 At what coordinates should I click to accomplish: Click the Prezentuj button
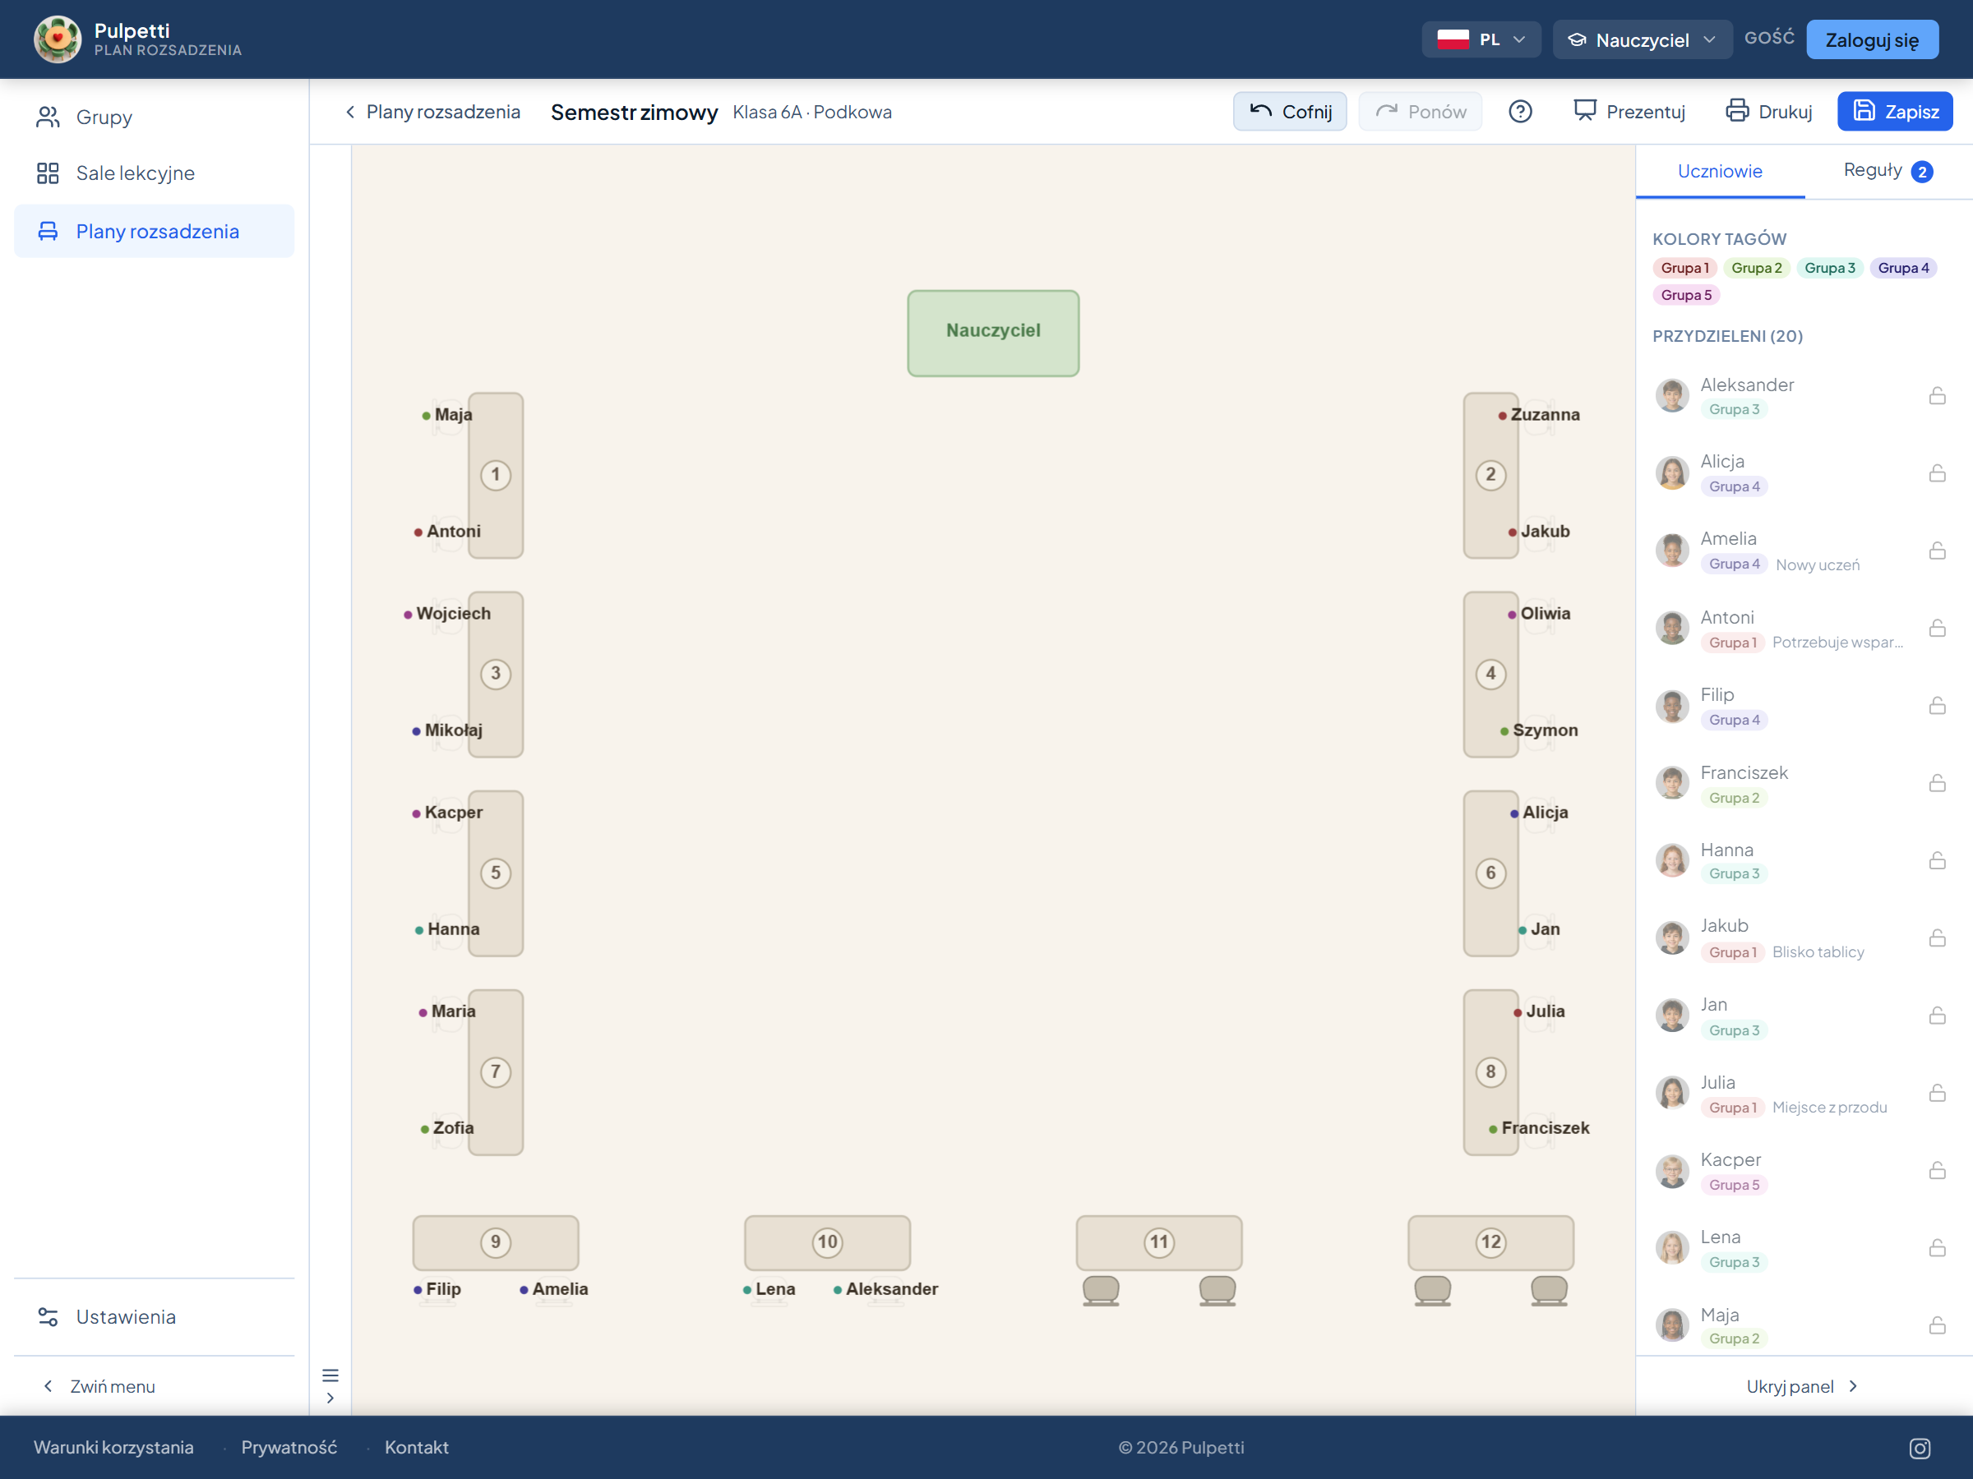tap(1629, 112)
